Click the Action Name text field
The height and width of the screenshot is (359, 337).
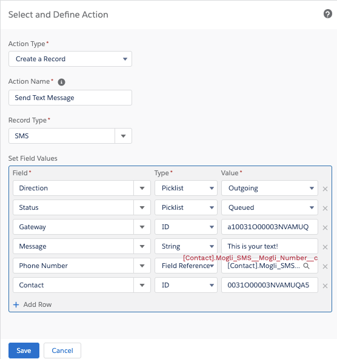[x=70, y=98]
